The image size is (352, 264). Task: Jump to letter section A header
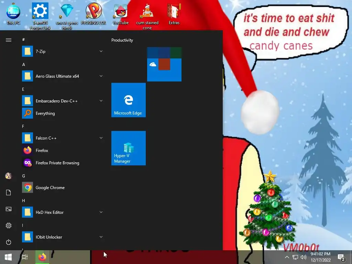point(24,65)
